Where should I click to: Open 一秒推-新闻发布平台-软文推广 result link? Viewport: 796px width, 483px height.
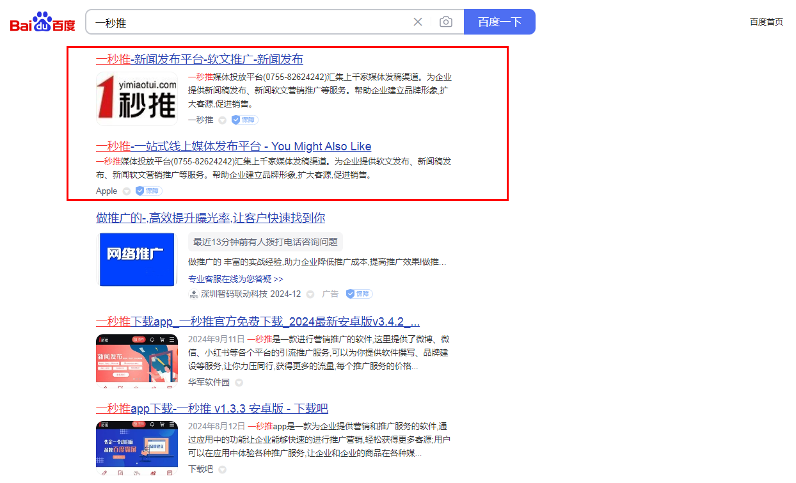pyautogui.click(x=200, y=59)
